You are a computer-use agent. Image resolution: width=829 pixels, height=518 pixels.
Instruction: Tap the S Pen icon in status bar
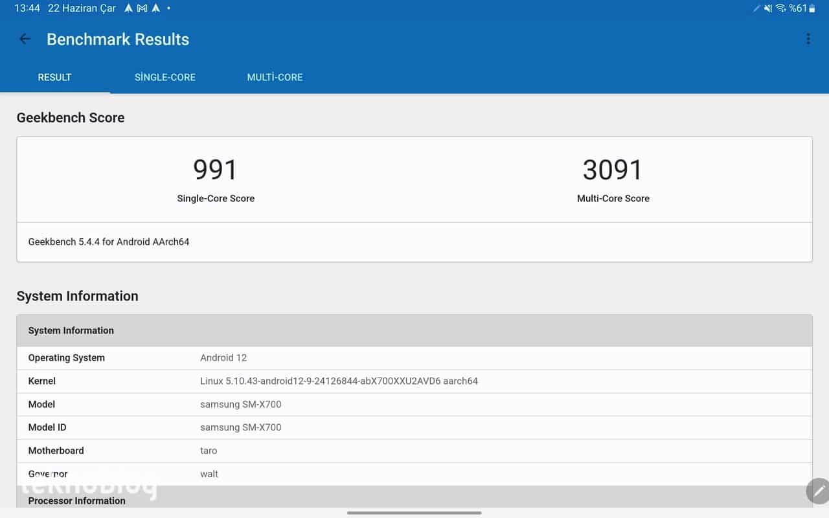point(756,8)
